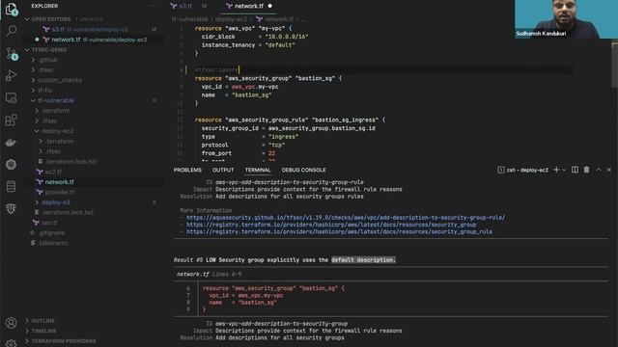Collapse the OPEN EDITORS section
This screenshot has width=618, height=347.
pyautogui.click(x=51, y=19)
